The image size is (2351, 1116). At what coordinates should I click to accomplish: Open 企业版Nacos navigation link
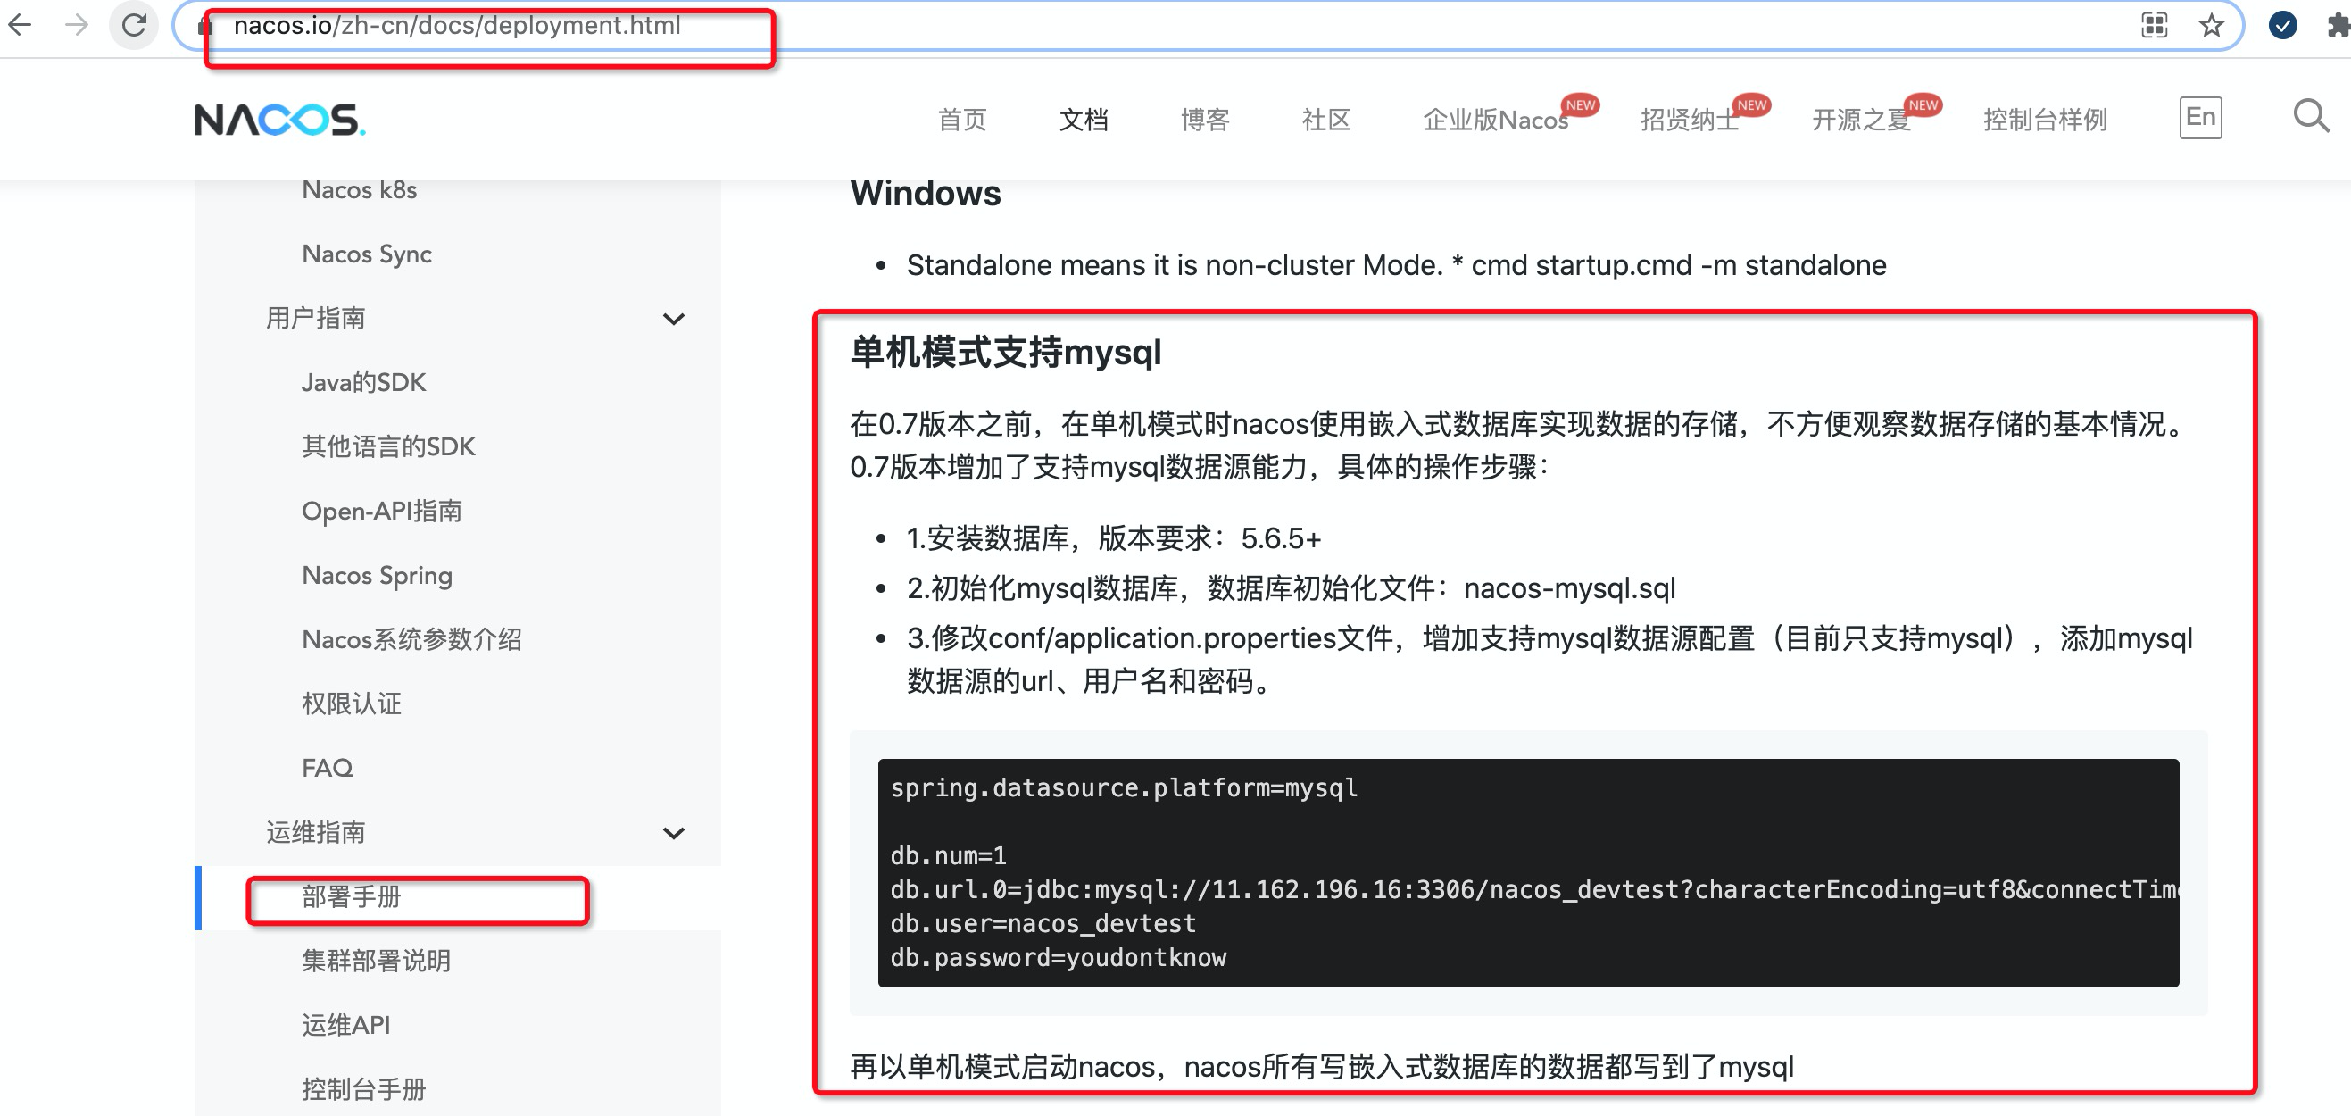1495,120
